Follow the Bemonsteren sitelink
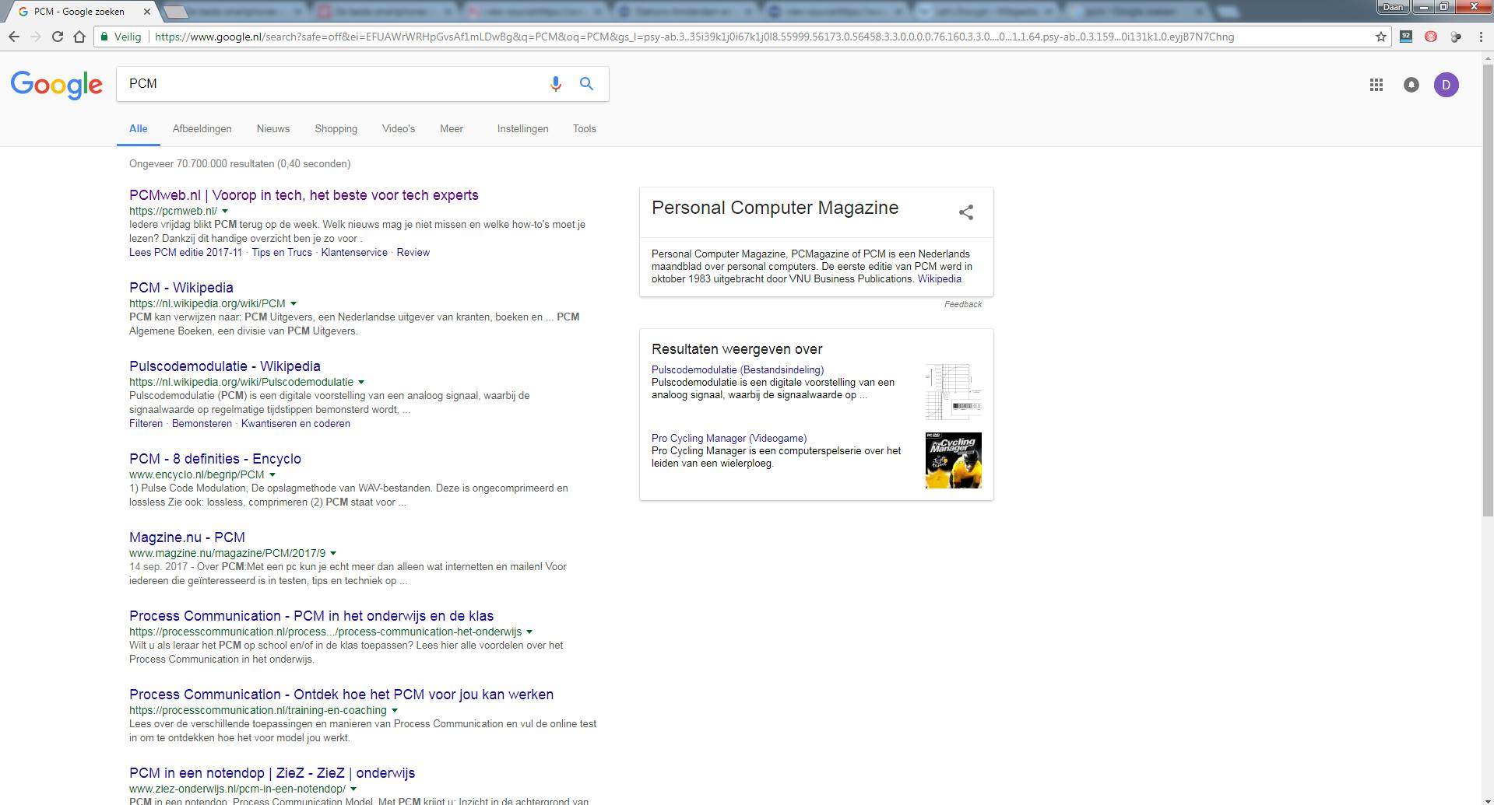Screen dimensions: 1494x805 (202, 424)
